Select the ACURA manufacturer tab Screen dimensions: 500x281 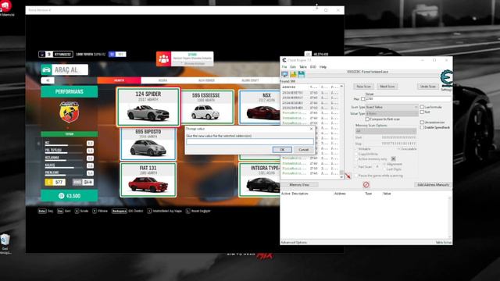coord(162,80)
